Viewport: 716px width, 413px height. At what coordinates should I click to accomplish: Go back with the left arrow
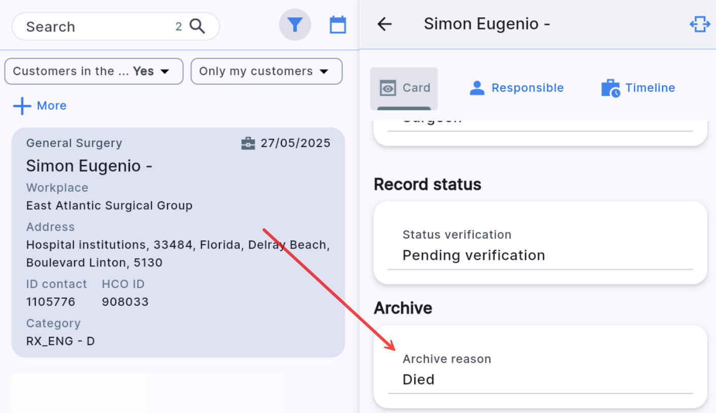[384, 24]
